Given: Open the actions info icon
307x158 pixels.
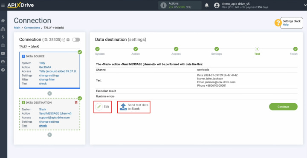Looking at the screenshot, I should [163, 5].
